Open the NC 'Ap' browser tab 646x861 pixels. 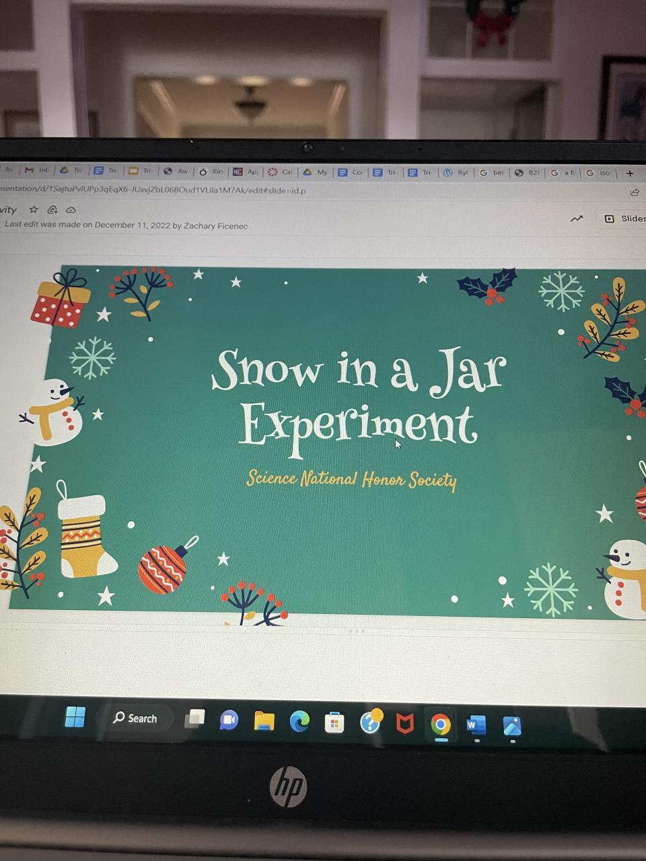pyautogui.click(x=246, y=172)
